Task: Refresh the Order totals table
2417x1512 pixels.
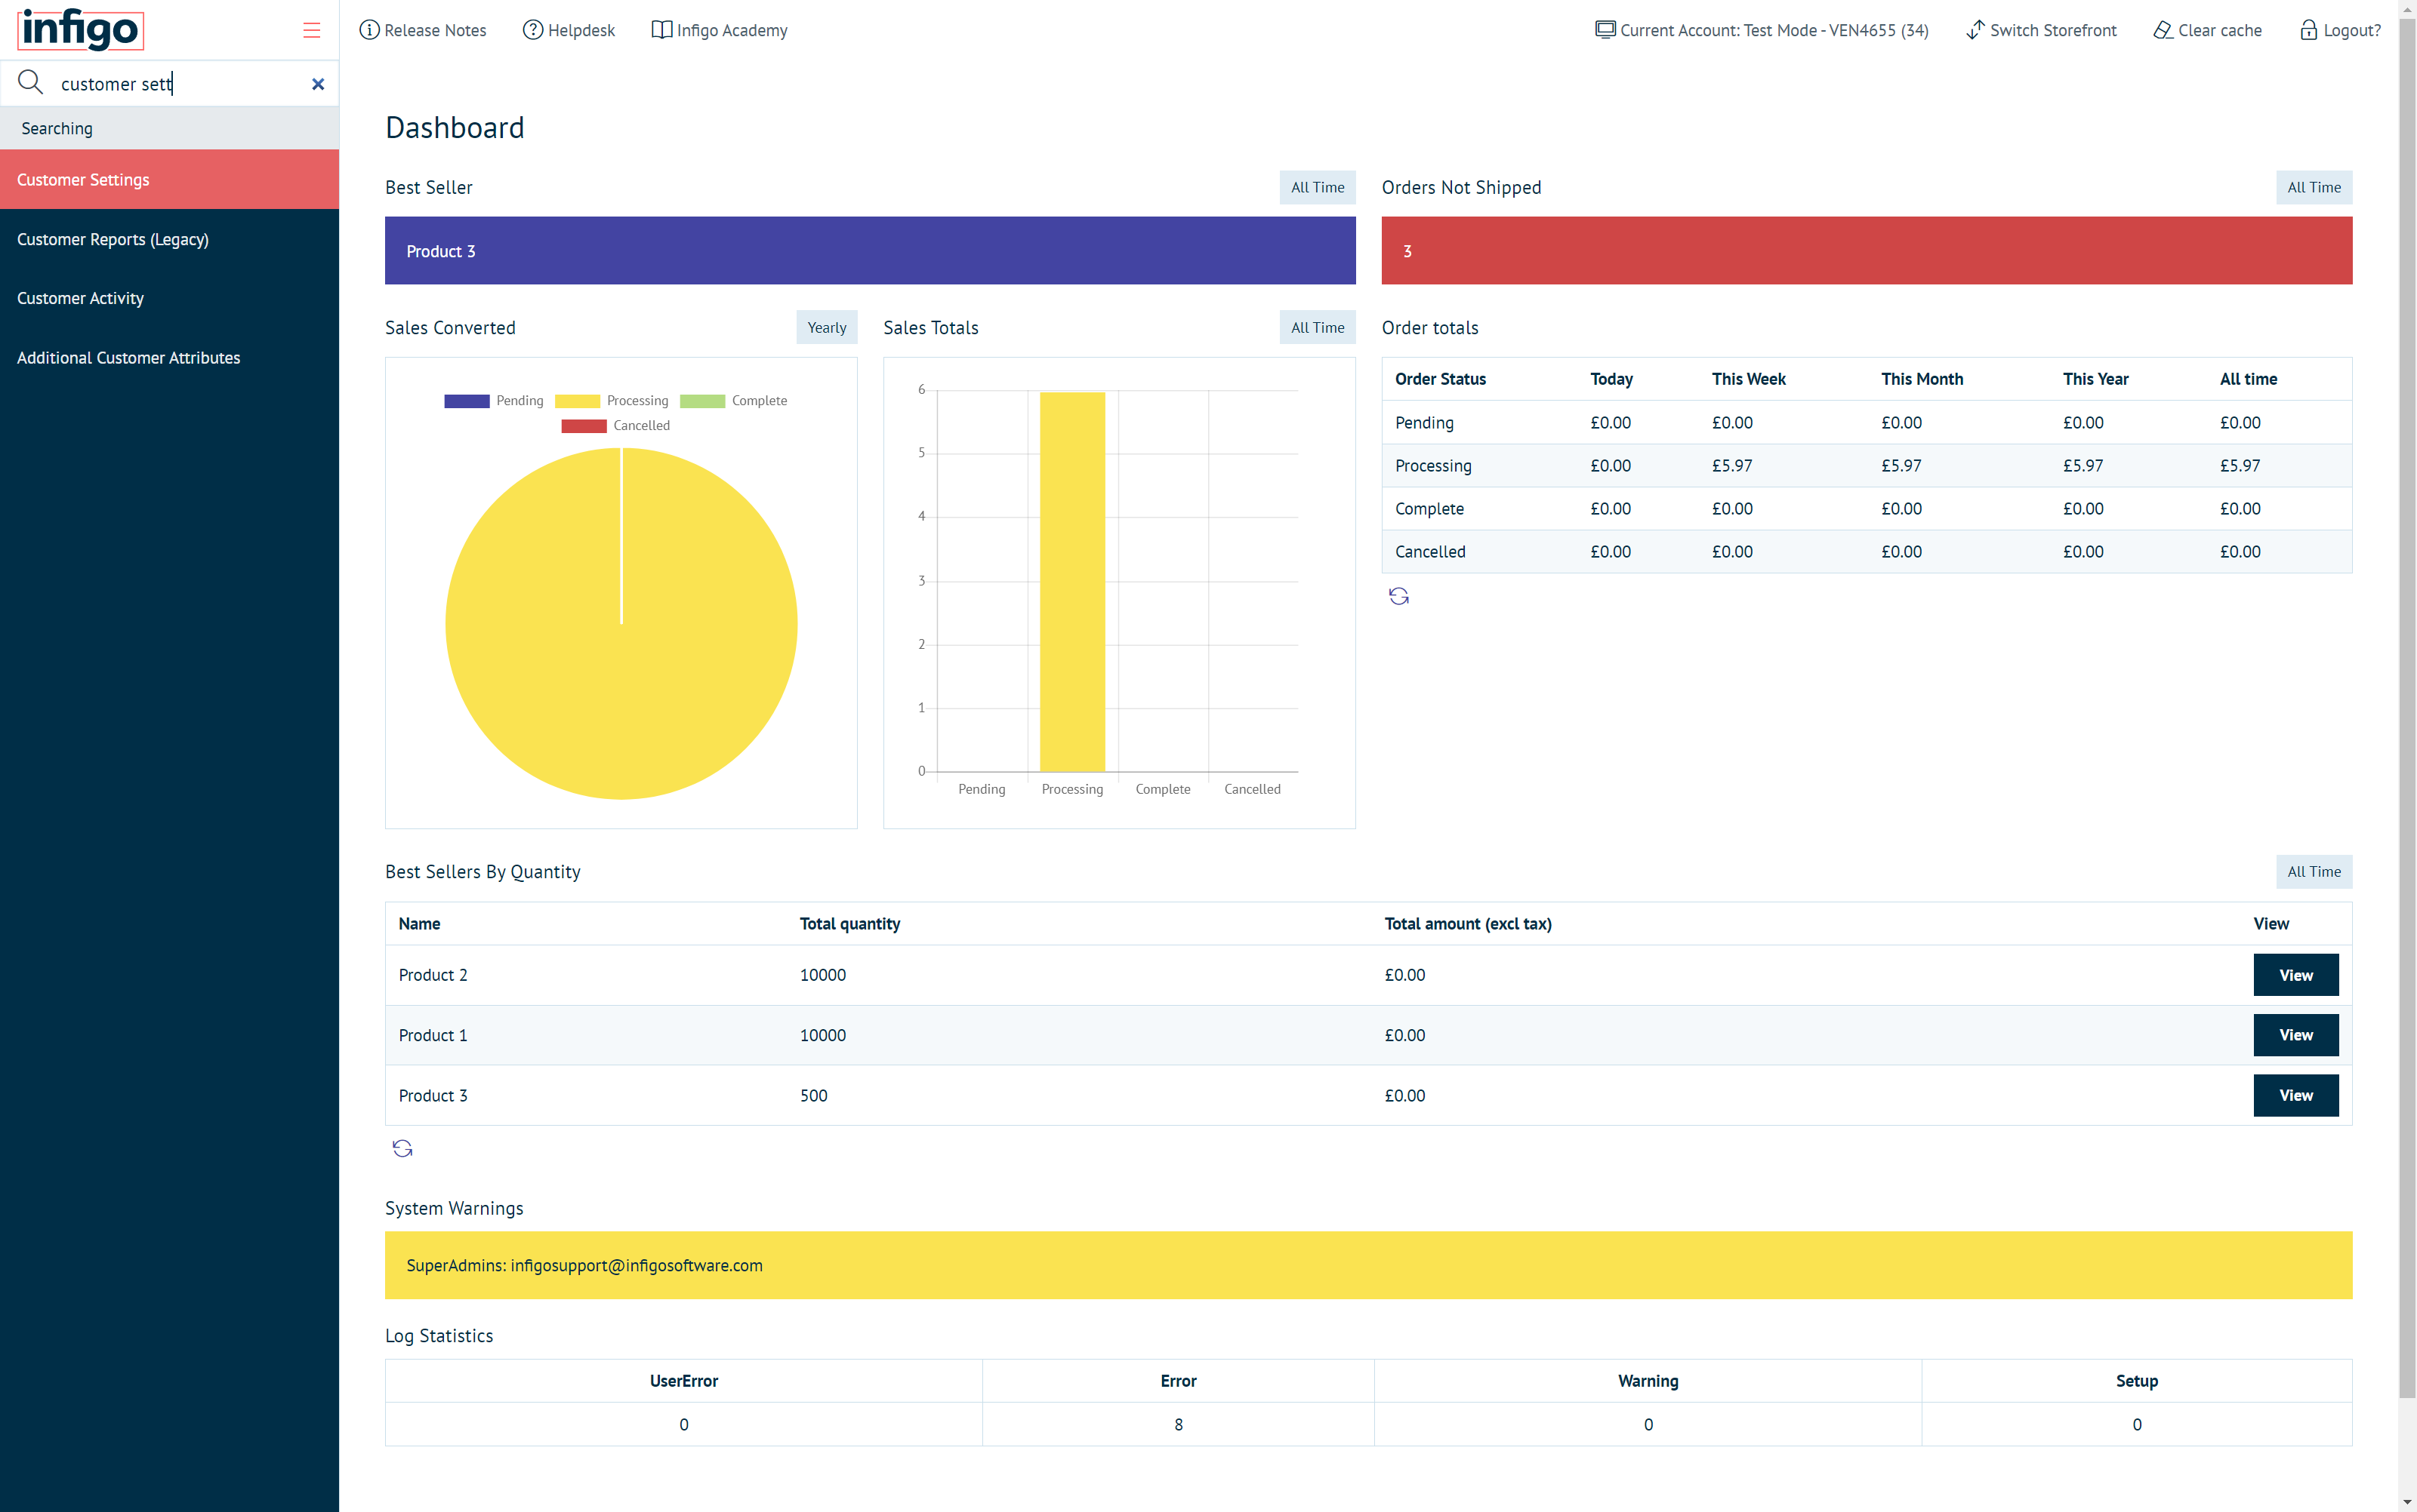Action: 1399,597
